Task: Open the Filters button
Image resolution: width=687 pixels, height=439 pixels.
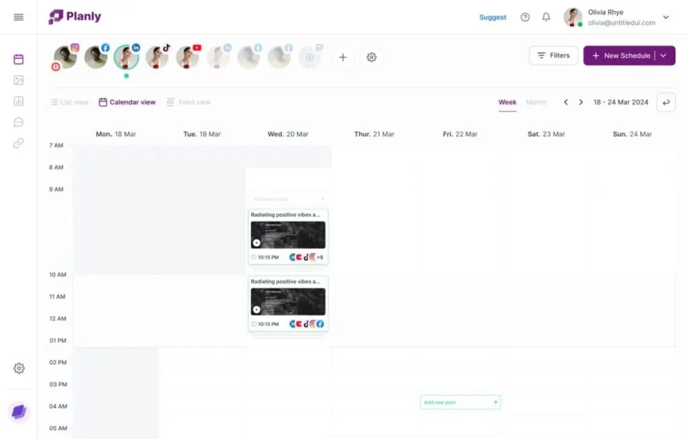Action: [x=553, y=56]
